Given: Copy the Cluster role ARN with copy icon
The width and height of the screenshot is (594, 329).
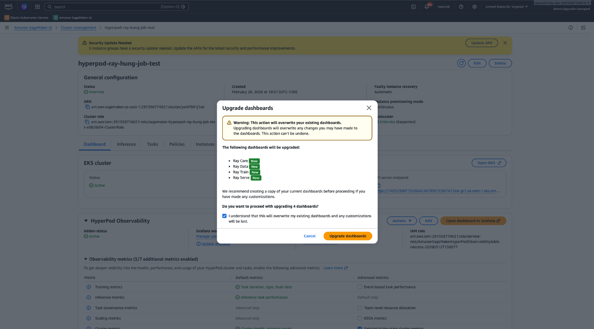Looking at the screenshot, I should (x=87, y=122).
